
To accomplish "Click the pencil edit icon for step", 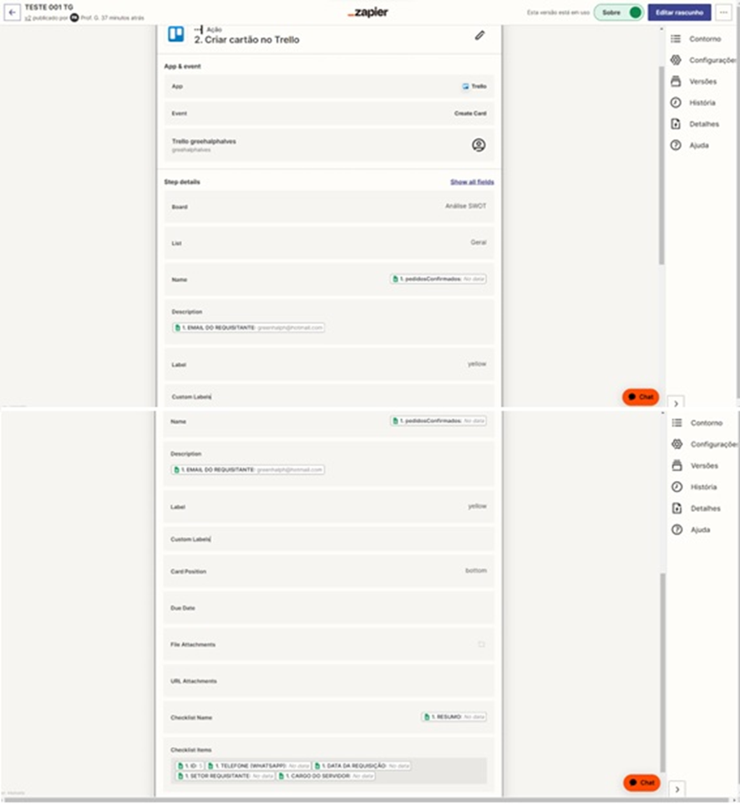I will point(479,35).
